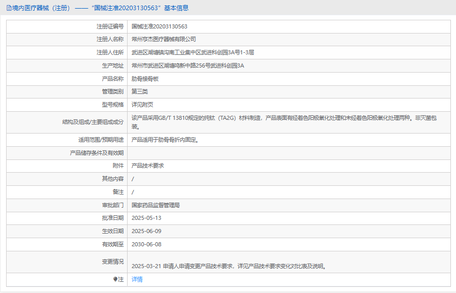The width and height of the screenshot is (456, 293).
Task: Click 产品技术要求 in the 附件 row
Action: click(148, 166)
